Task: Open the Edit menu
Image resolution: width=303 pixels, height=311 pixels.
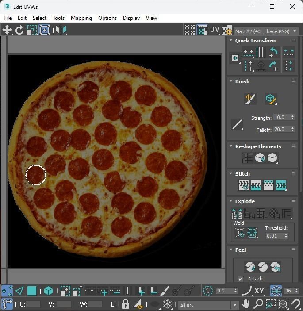Action: tap(22, 18)
